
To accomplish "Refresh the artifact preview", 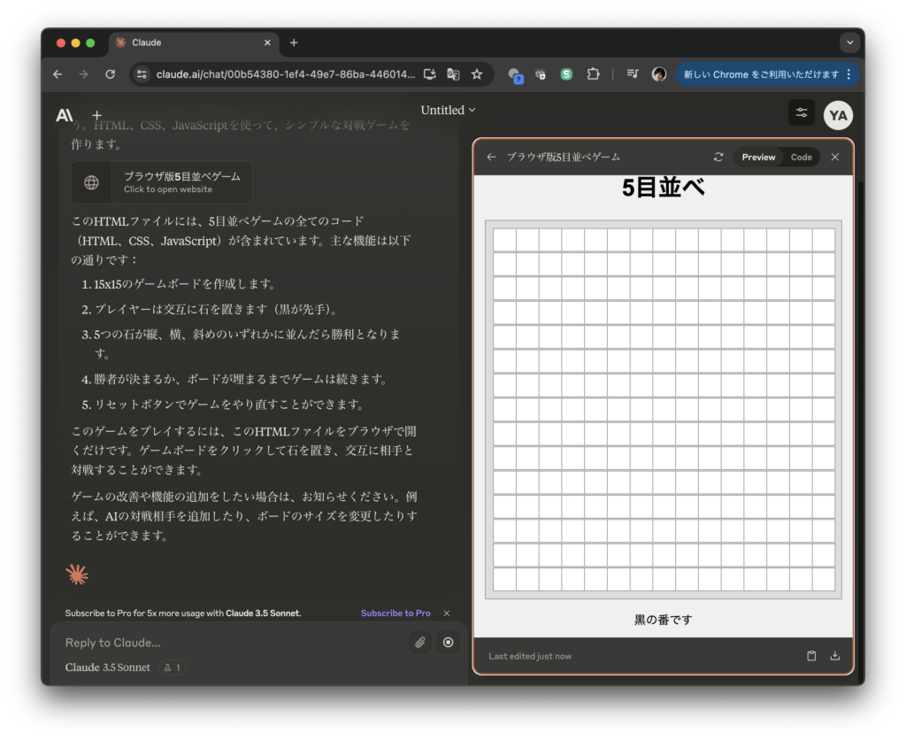I will tap(718, 157).
